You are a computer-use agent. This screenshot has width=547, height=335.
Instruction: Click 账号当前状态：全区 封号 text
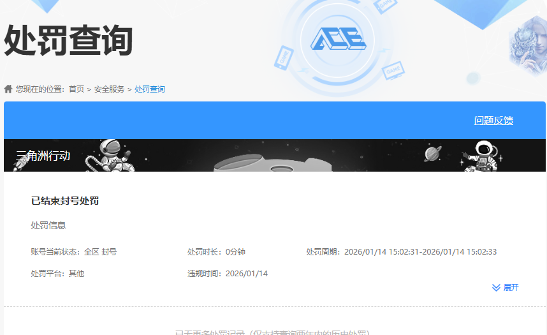tap(73, 252)
